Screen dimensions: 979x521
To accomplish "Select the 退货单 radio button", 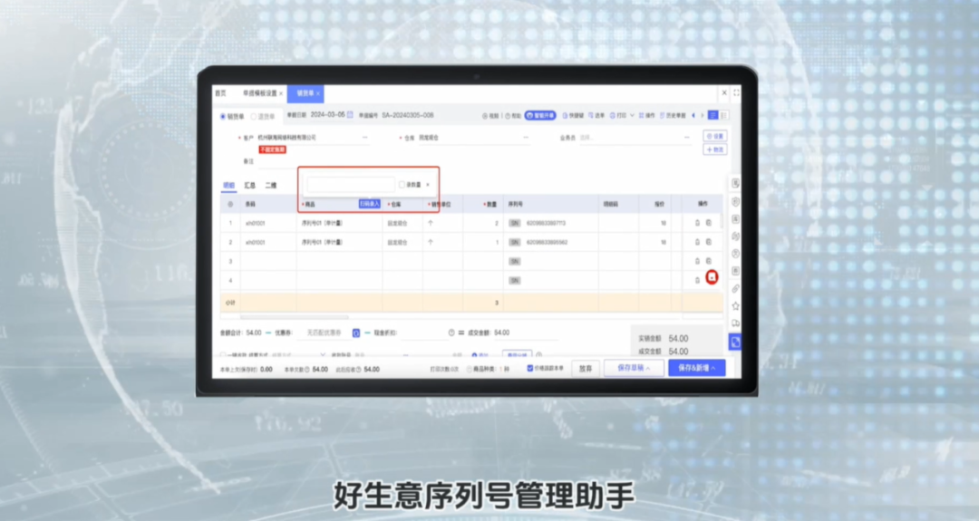I will click(254, 117).
